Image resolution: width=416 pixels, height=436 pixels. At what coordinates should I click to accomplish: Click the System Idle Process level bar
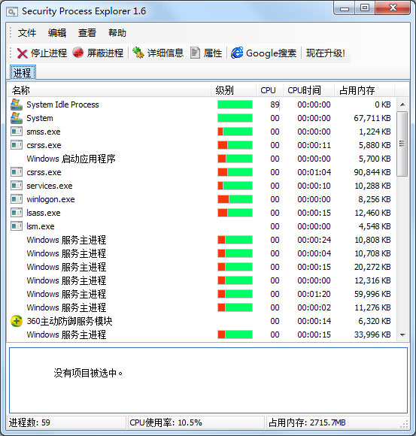(x=235, y=104)
